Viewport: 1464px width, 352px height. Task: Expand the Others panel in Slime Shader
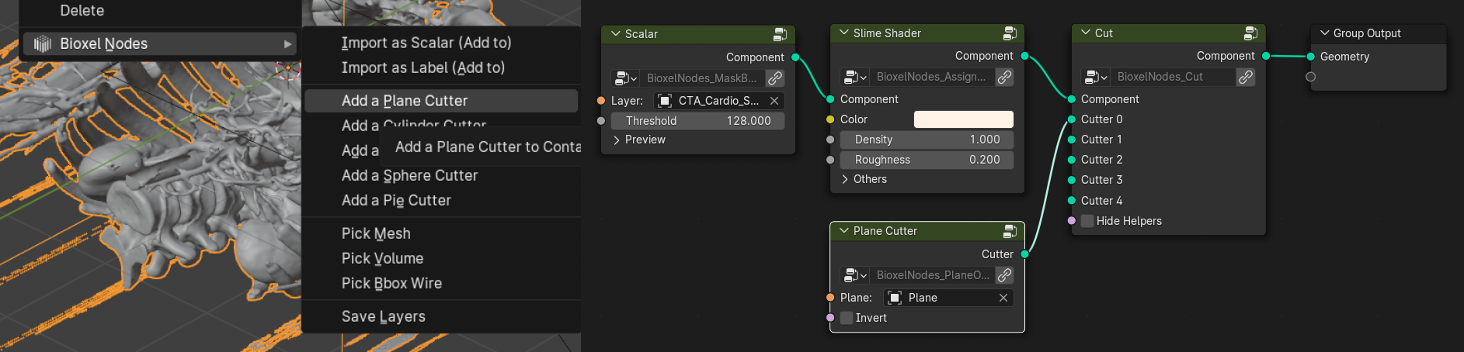point(864,179)
